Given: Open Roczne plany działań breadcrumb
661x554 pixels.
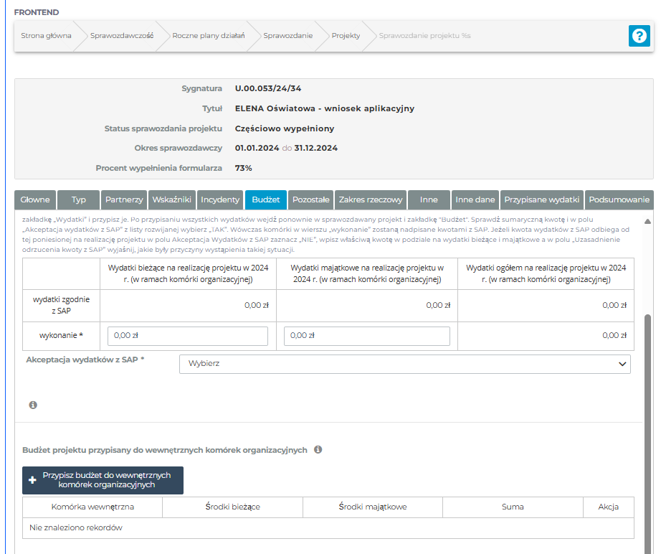Looking at the screenshot, I should point(209,36).
